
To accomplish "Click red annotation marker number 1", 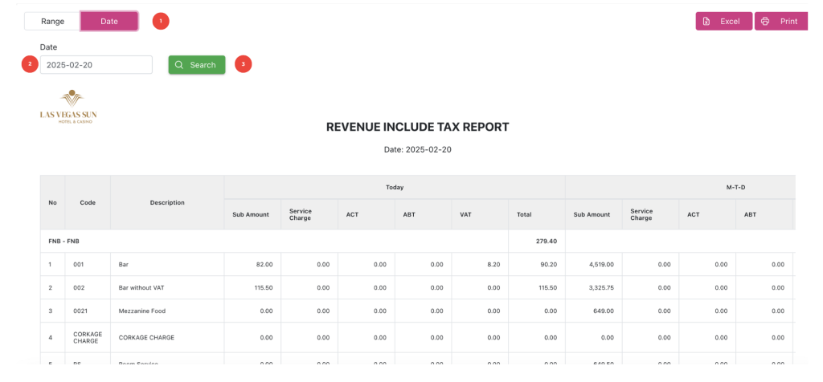I will 161,21.
